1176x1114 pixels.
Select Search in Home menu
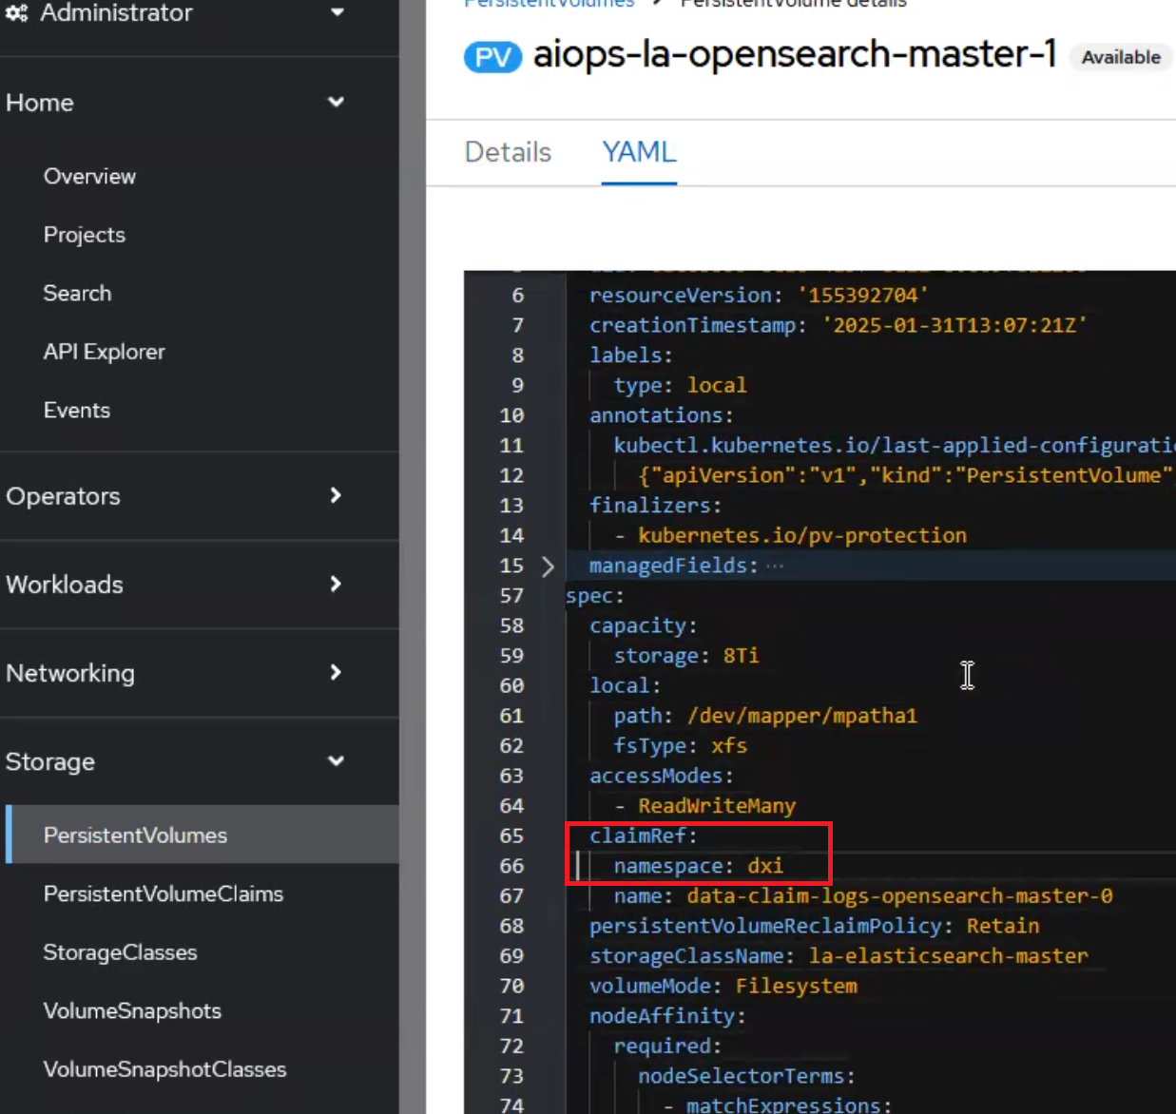pos(77,294)
